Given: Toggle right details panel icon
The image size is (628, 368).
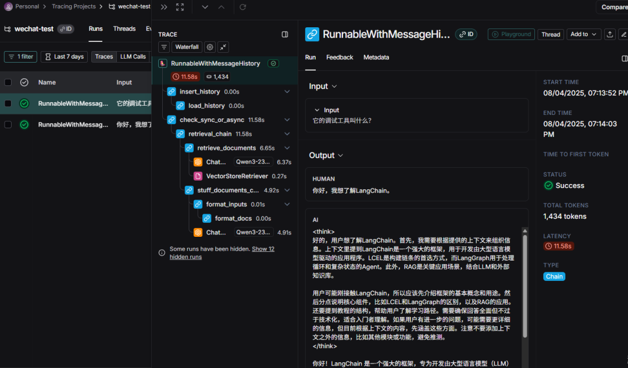Looking at the screenshot, I should tap(625, 59).
